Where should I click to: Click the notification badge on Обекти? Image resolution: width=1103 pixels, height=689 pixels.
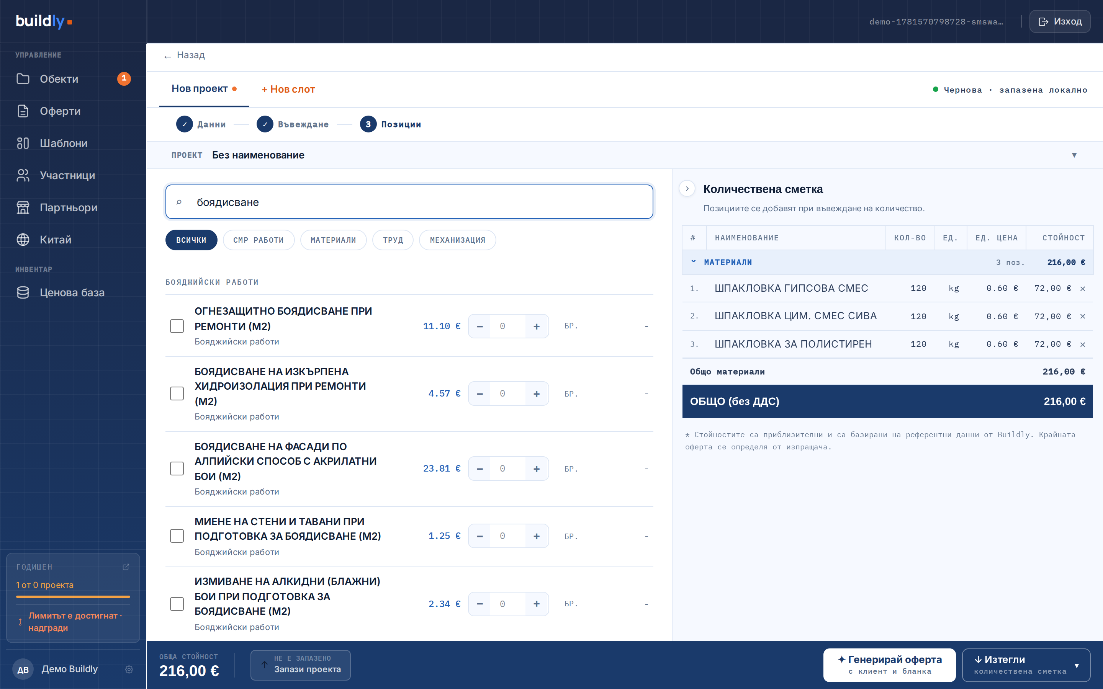[x=124, y=78]
